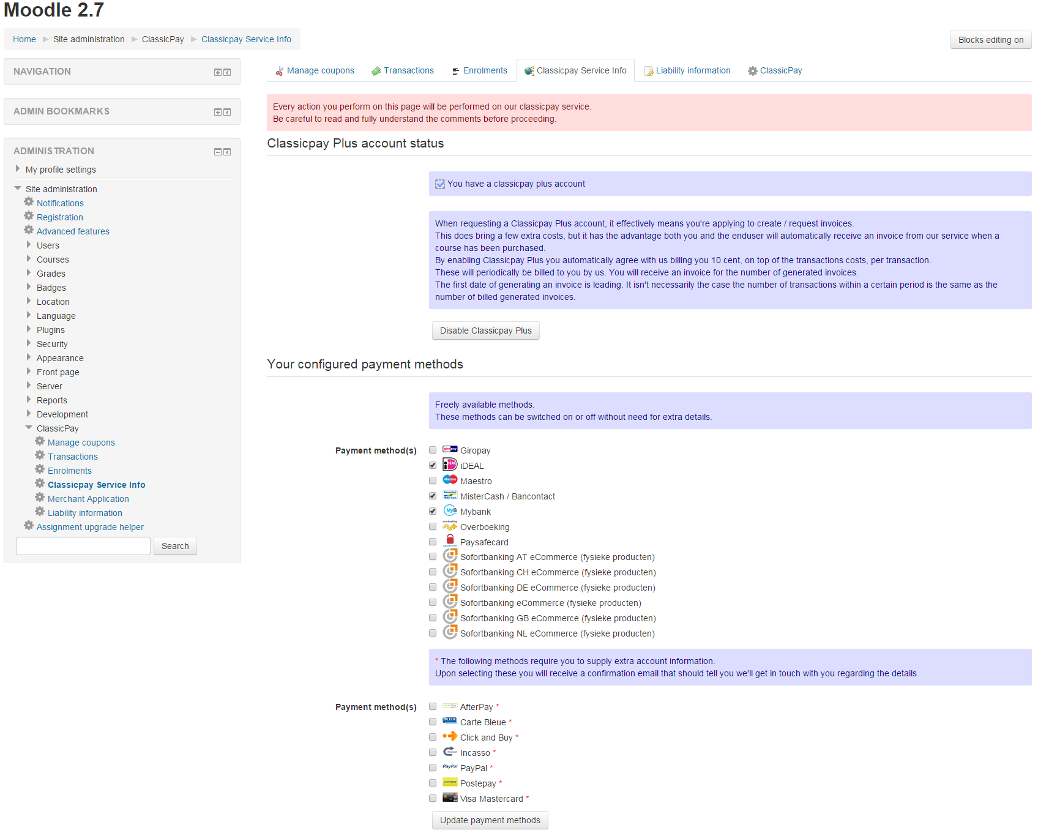Click the Overboeking logo icon

coord(450,526)
